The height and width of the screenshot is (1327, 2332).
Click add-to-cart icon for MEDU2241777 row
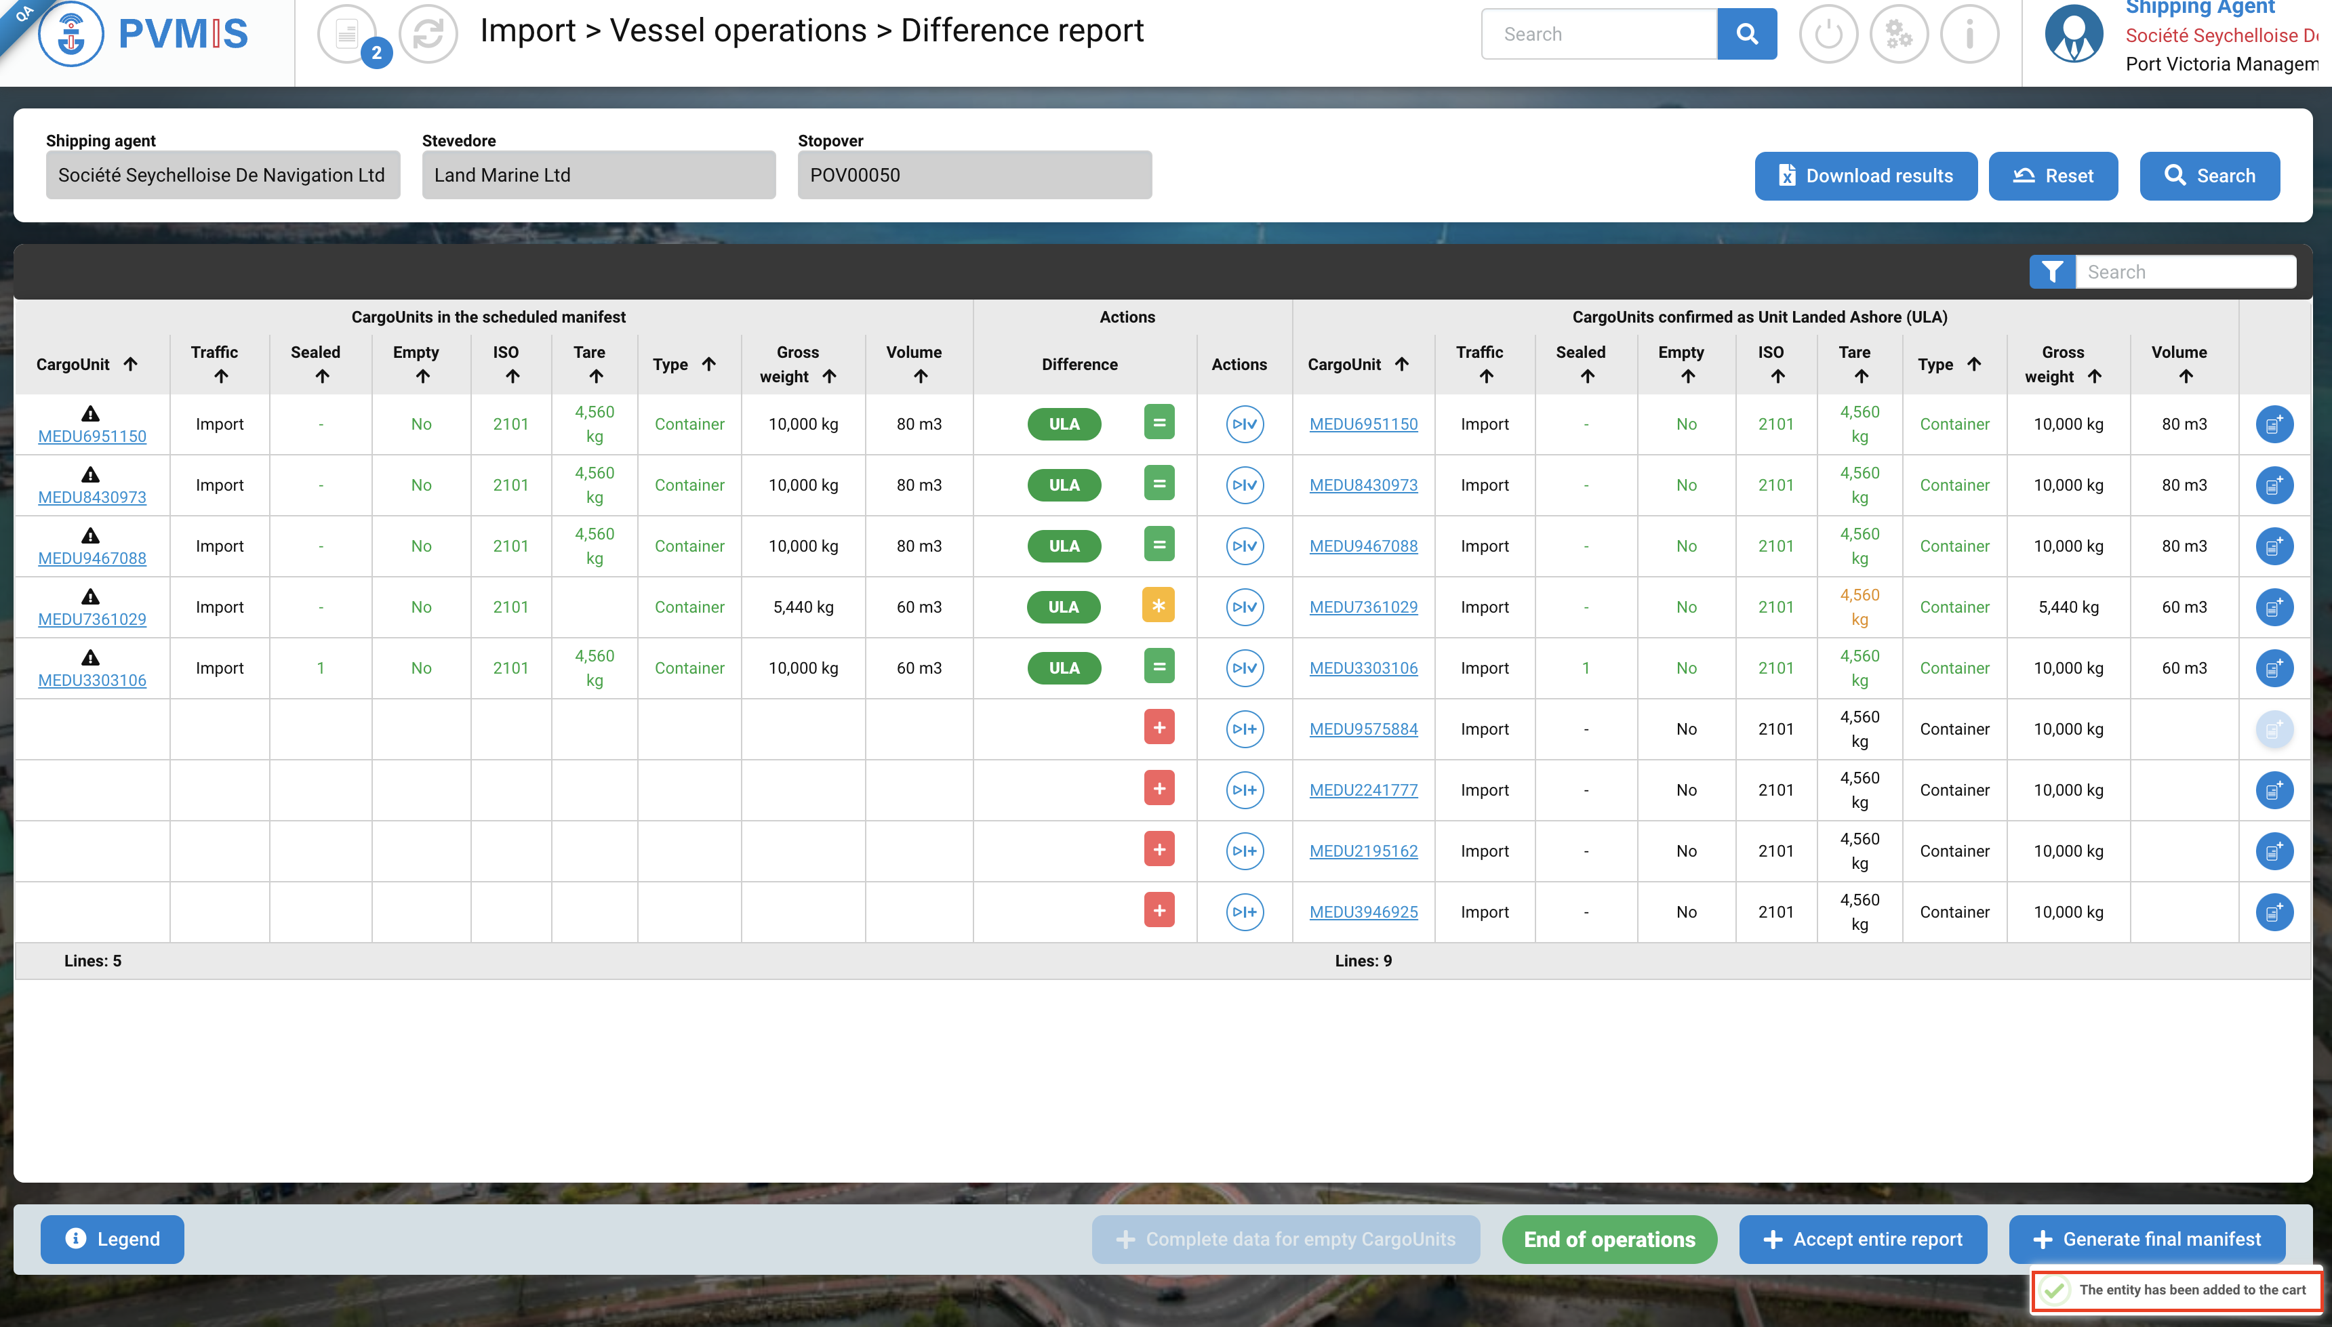2274,790
